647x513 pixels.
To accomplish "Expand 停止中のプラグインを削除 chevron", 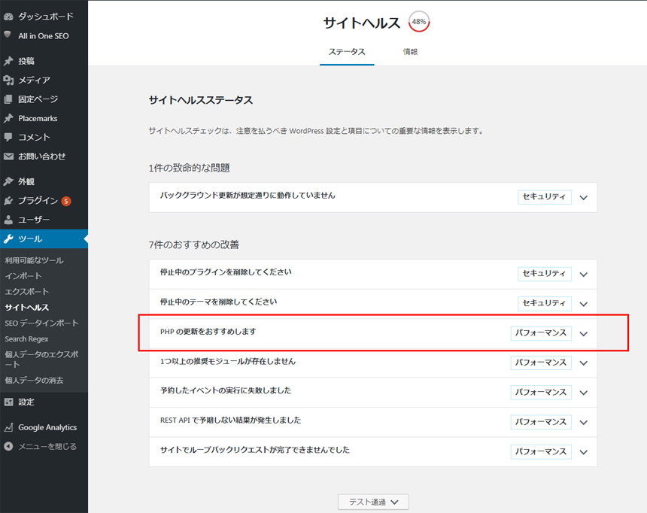I will point(584,275).
